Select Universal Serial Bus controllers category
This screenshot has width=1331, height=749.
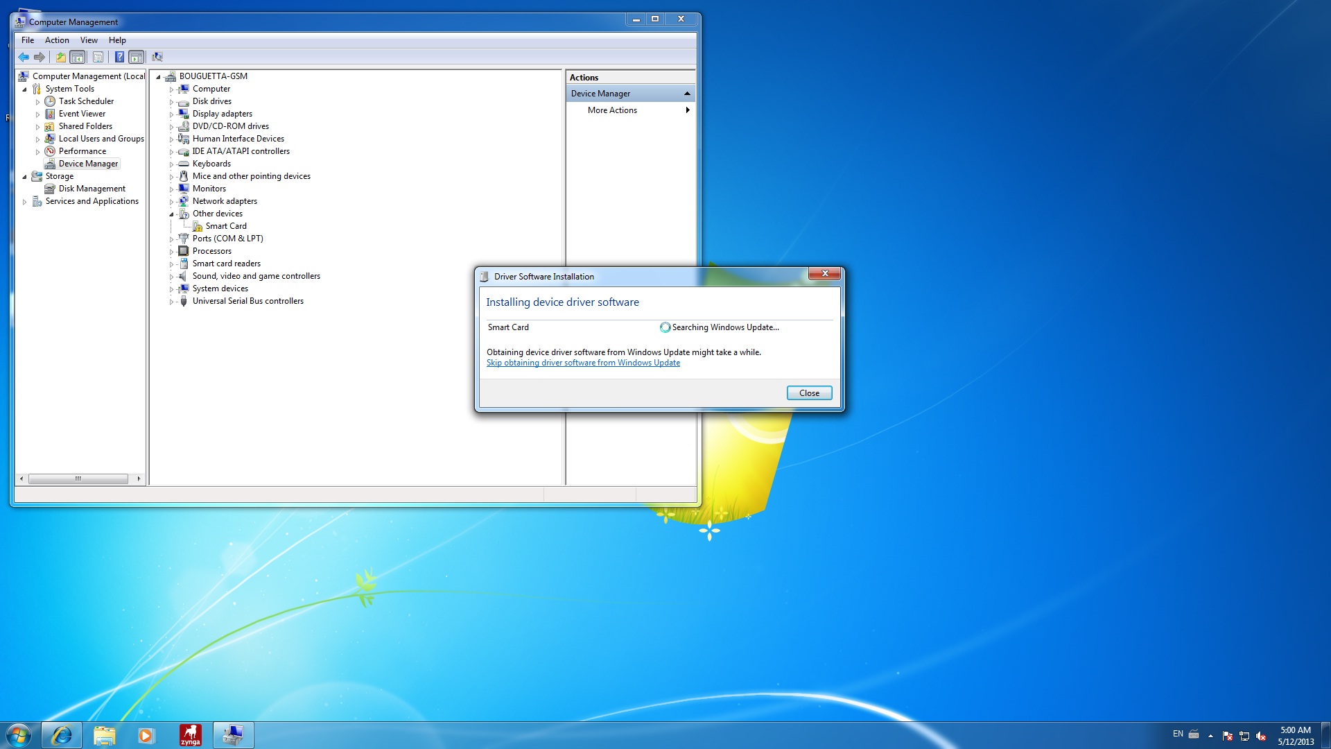click(x=248, y=301)
